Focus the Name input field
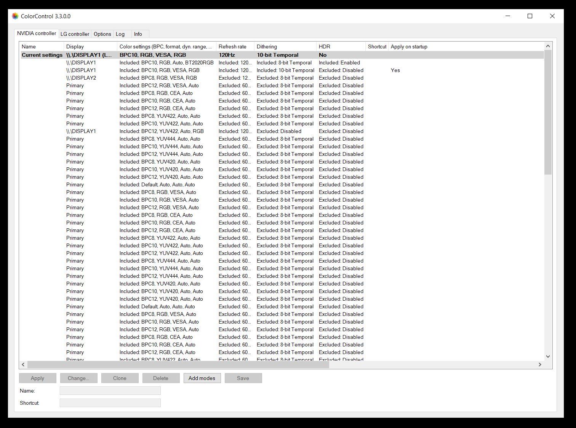This screenshot has height=428, width=576. click(110, 391)
